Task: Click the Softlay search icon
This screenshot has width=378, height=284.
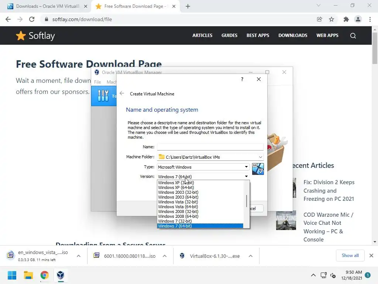Action: tap(353, 36)
